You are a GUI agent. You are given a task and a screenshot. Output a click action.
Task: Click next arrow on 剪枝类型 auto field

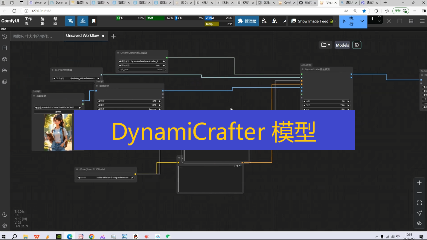click(164, 65)
